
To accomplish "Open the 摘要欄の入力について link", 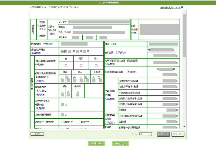I will 170,8.
